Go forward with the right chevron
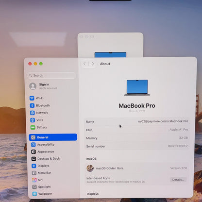Image resolution: width=202 pixels, height=202 pixels. [x=93, y=64]
